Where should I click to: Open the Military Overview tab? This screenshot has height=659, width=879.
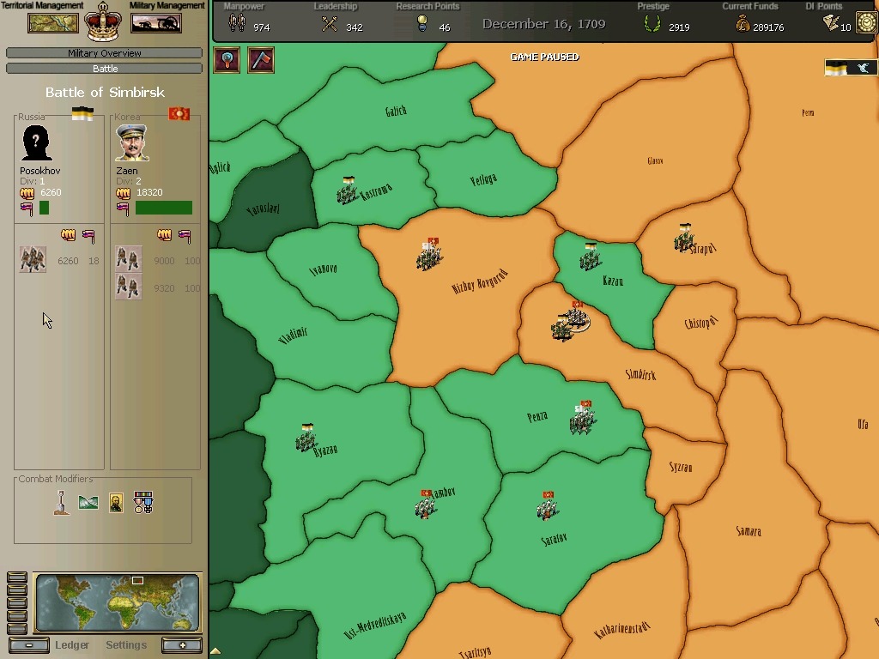pos(104,52)
